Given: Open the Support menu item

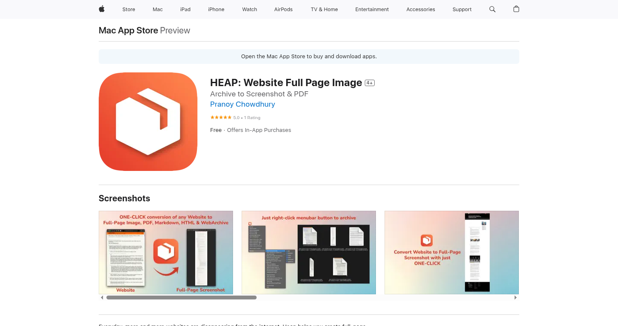Looking at the screenshot, I should (x=462, y=9).
